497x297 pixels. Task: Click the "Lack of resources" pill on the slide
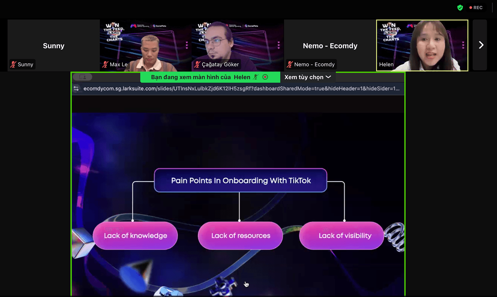[240, 236]
